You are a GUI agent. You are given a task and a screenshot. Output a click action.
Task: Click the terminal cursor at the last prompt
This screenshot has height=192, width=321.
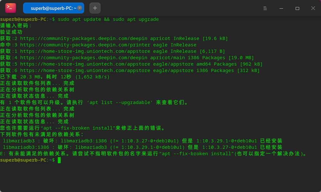[59, 160]
